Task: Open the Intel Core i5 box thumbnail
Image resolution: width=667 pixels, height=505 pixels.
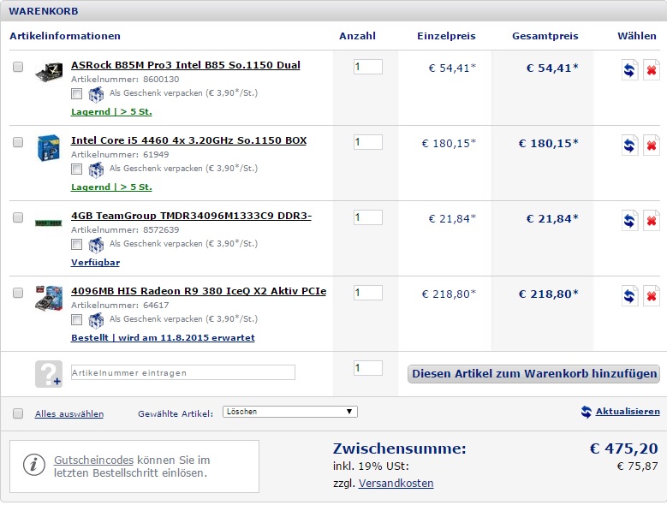Action: pos(49,148)
